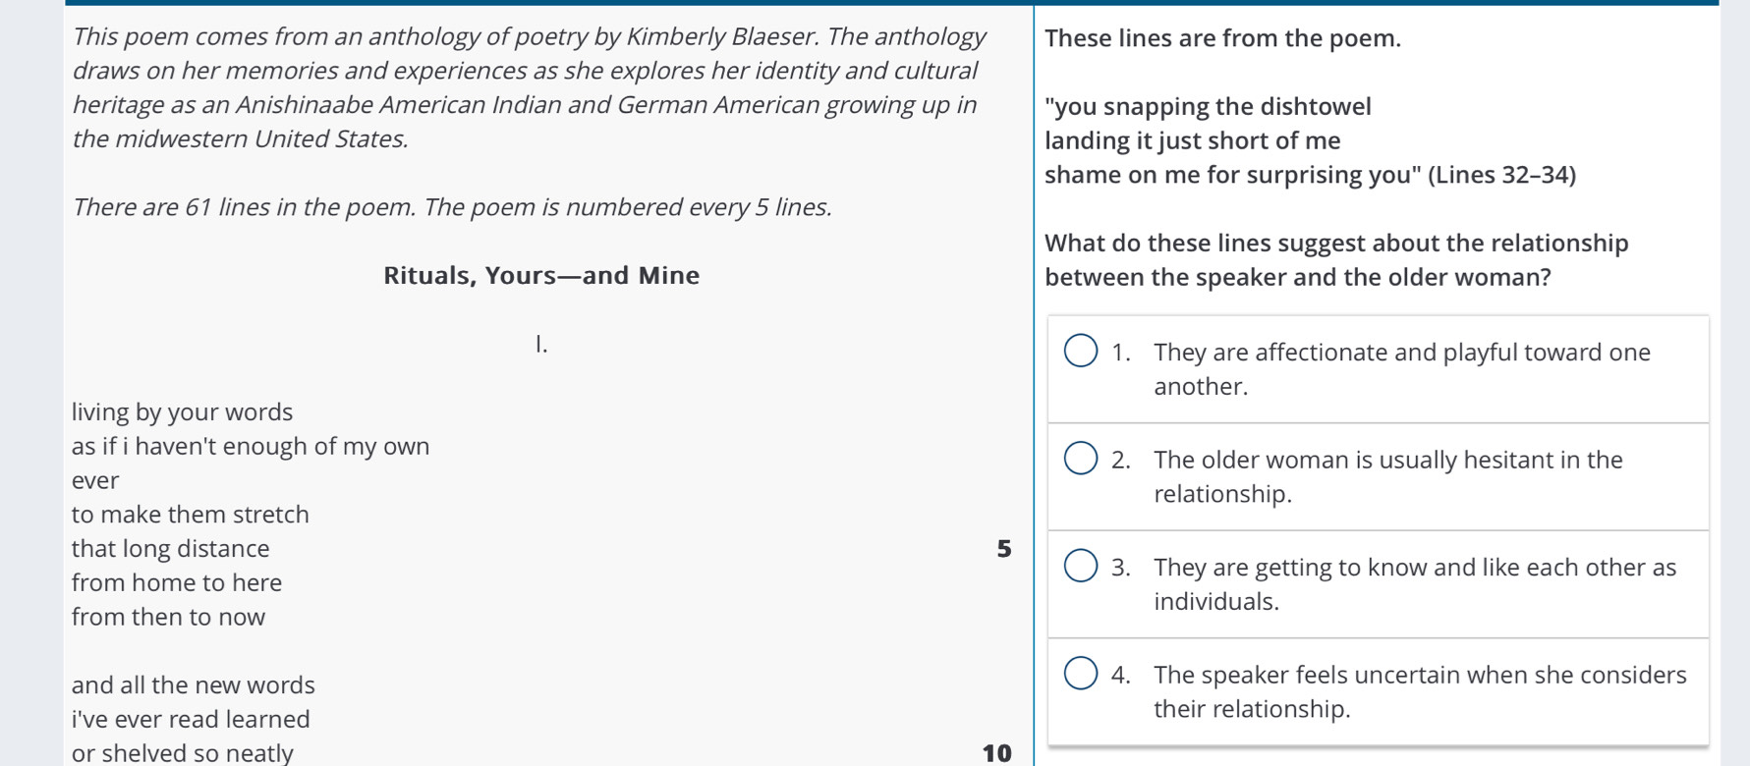Click poem line 'from home to here'
This screenshot has height=766, width=1750.
[177, 582]
